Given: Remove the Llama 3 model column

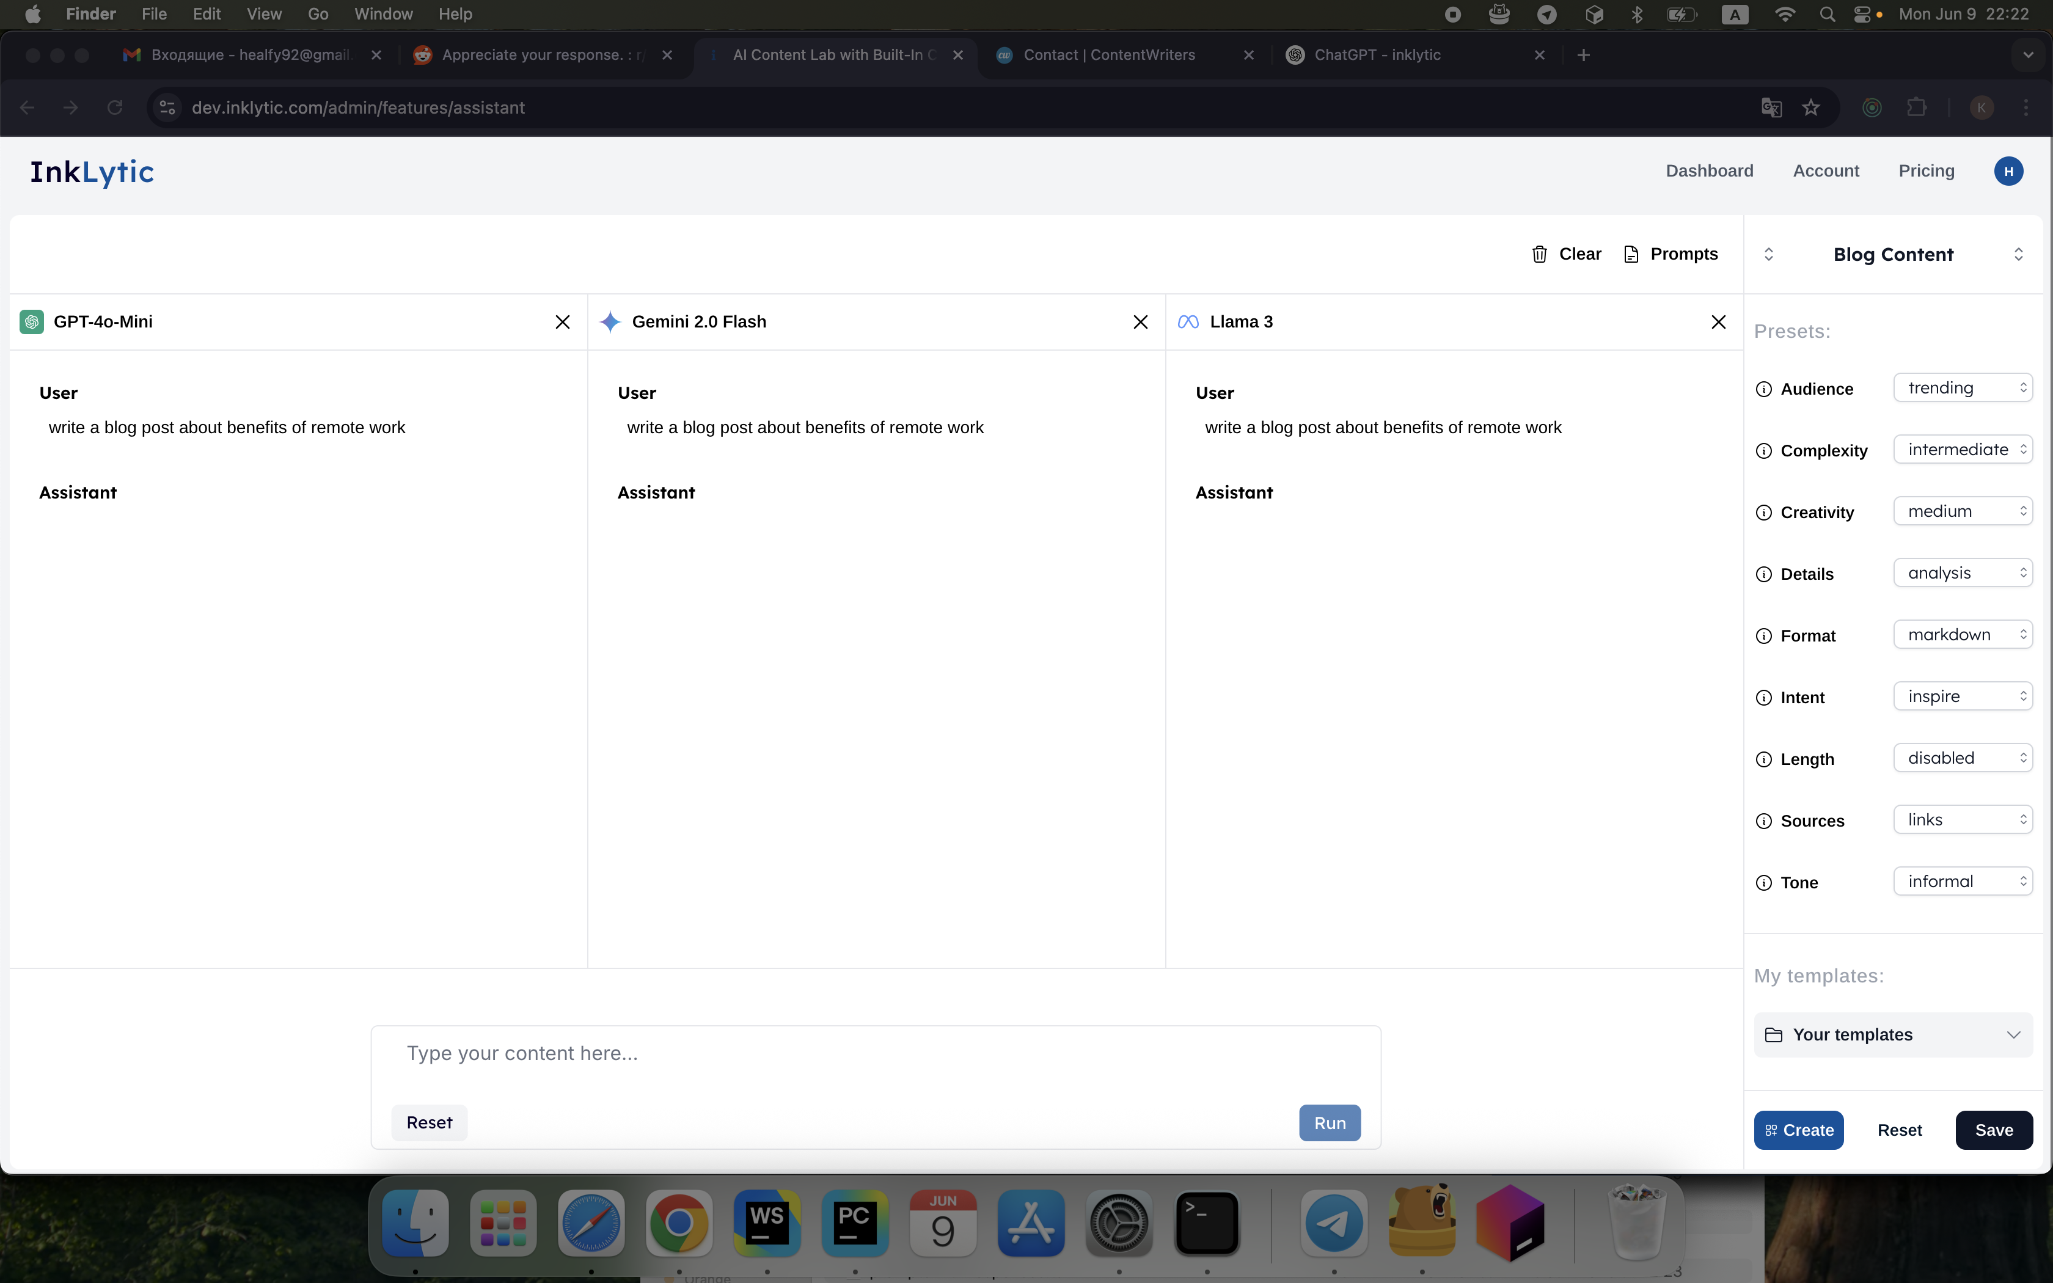Looking at the screenshot, I should coord(1718,321).
